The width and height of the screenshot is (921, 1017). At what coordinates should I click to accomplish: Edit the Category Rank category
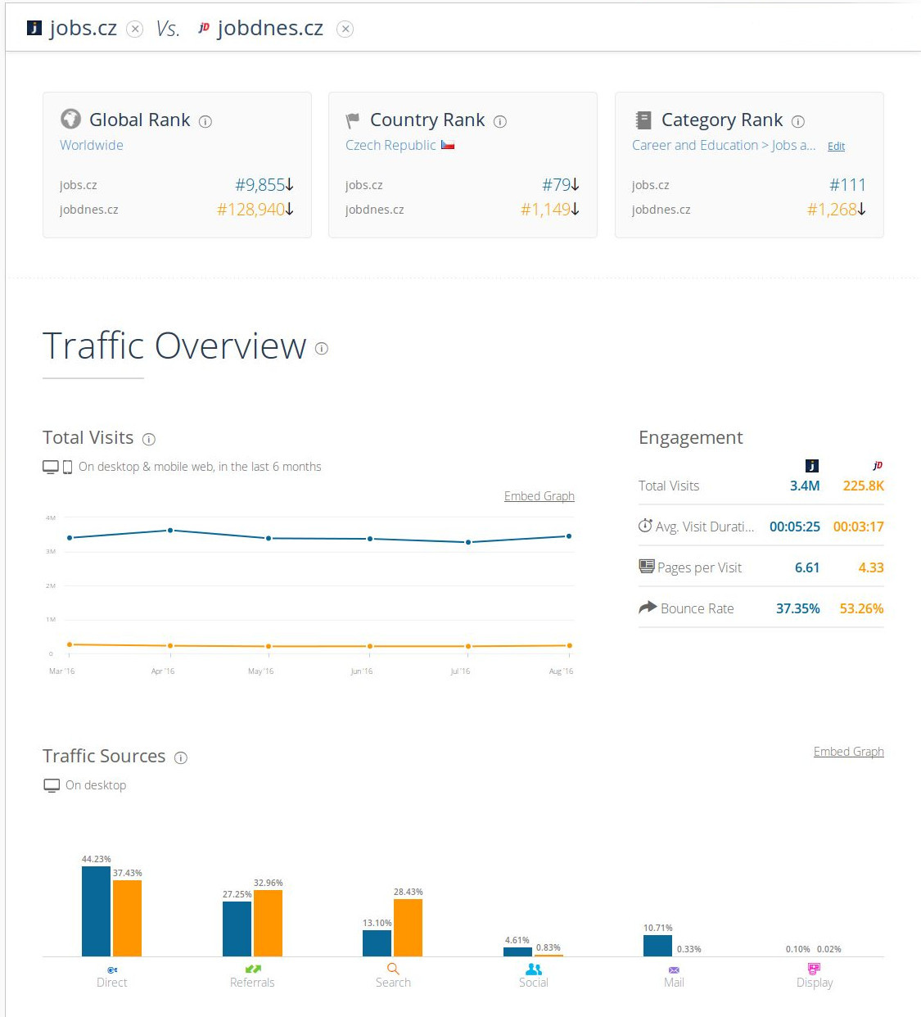pyautogui.click(x=836, y=147)
